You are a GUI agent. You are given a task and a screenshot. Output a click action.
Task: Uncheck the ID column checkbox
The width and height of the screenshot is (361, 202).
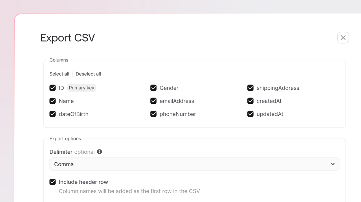(53, 88)
